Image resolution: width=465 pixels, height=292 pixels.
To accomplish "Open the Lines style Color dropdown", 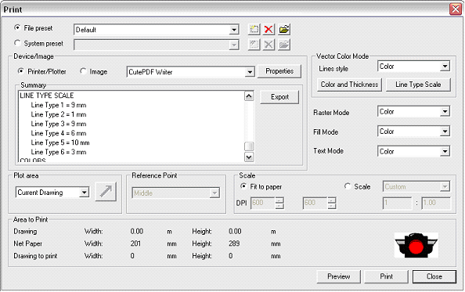I will (445, 67).
